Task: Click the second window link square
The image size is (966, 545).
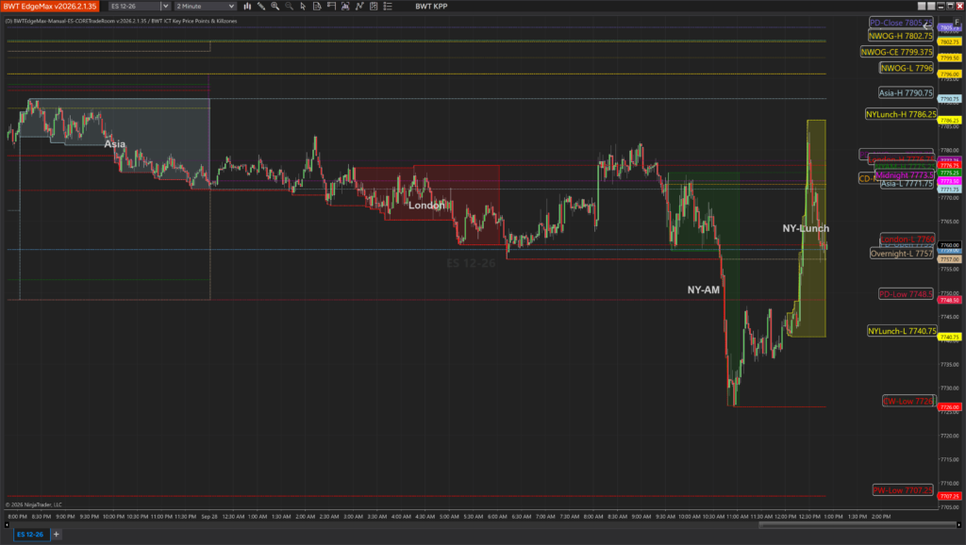Action: pyautogui.click(x=931, y=7)
